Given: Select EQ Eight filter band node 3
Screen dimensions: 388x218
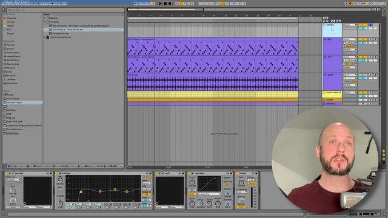Looking at the screenshot, I should coord(115,190).
